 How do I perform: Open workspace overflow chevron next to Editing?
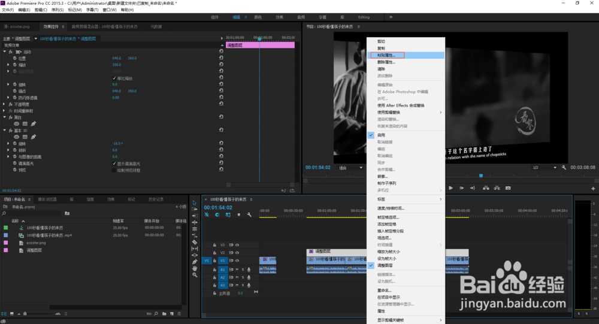point(391,17)
